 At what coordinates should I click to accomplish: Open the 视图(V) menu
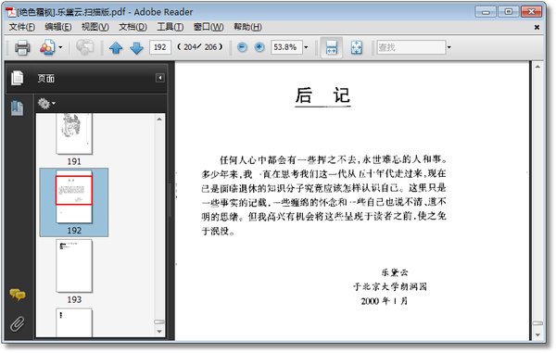95,27
